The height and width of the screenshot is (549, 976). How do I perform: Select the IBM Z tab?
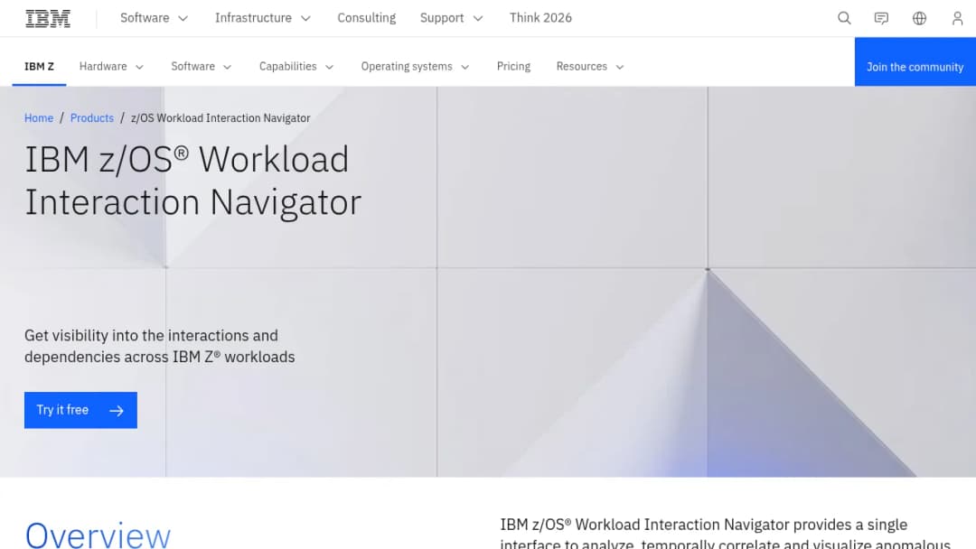(39, 67)
